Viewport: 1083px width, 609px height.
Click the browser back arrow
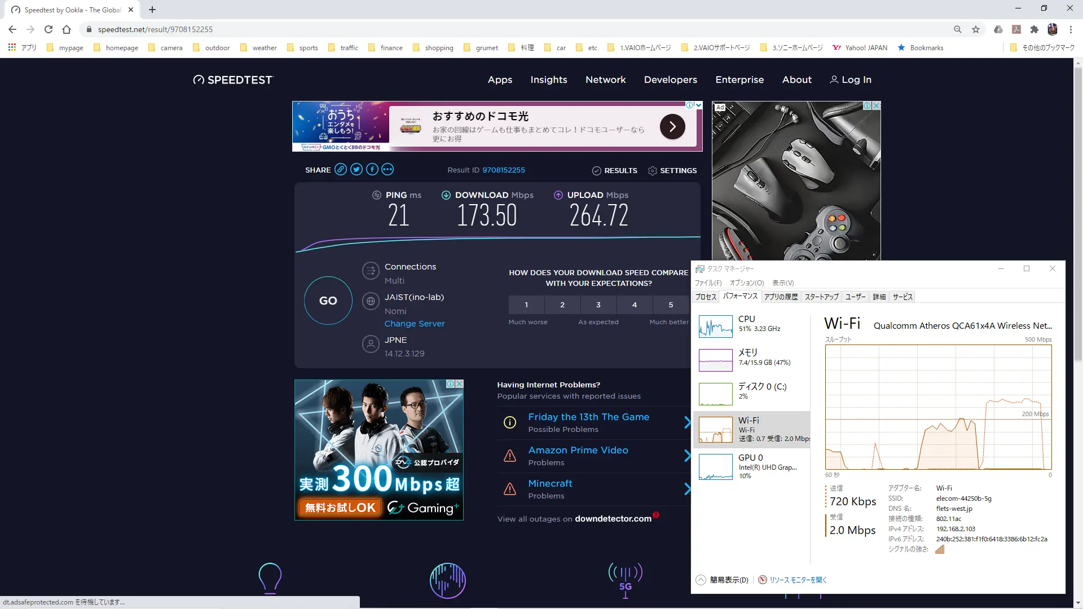pyautogui.click(x=12, y=29)
